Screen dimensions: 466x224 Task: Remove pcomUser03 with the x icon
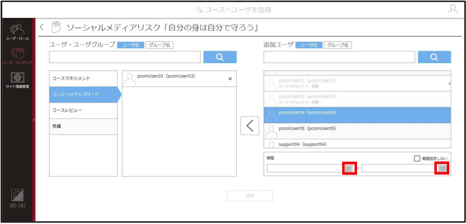(x=230, y=79)
